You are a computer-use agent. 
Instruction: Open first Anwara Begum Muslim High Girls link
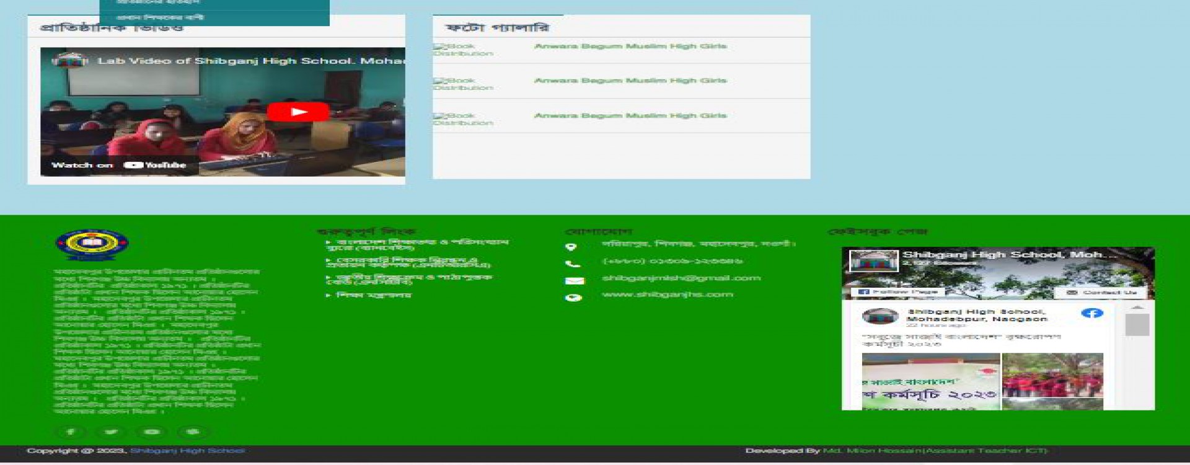click(x=630, y=46)
